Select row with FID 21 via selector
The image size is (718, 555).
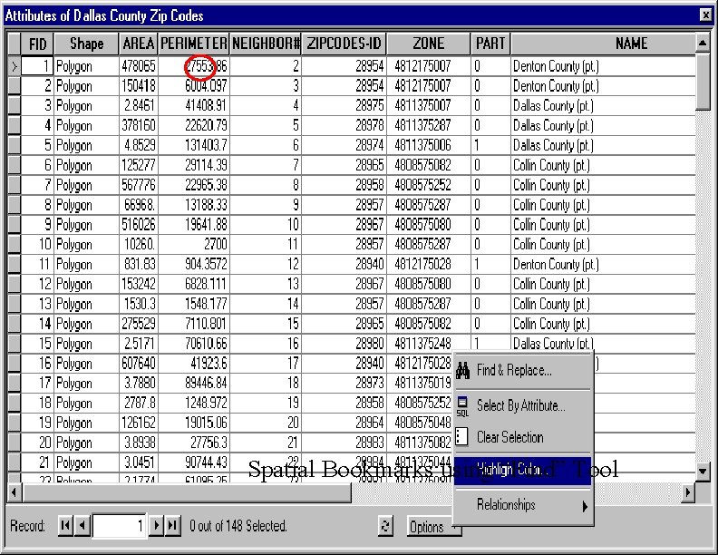(x=15, y=462)
